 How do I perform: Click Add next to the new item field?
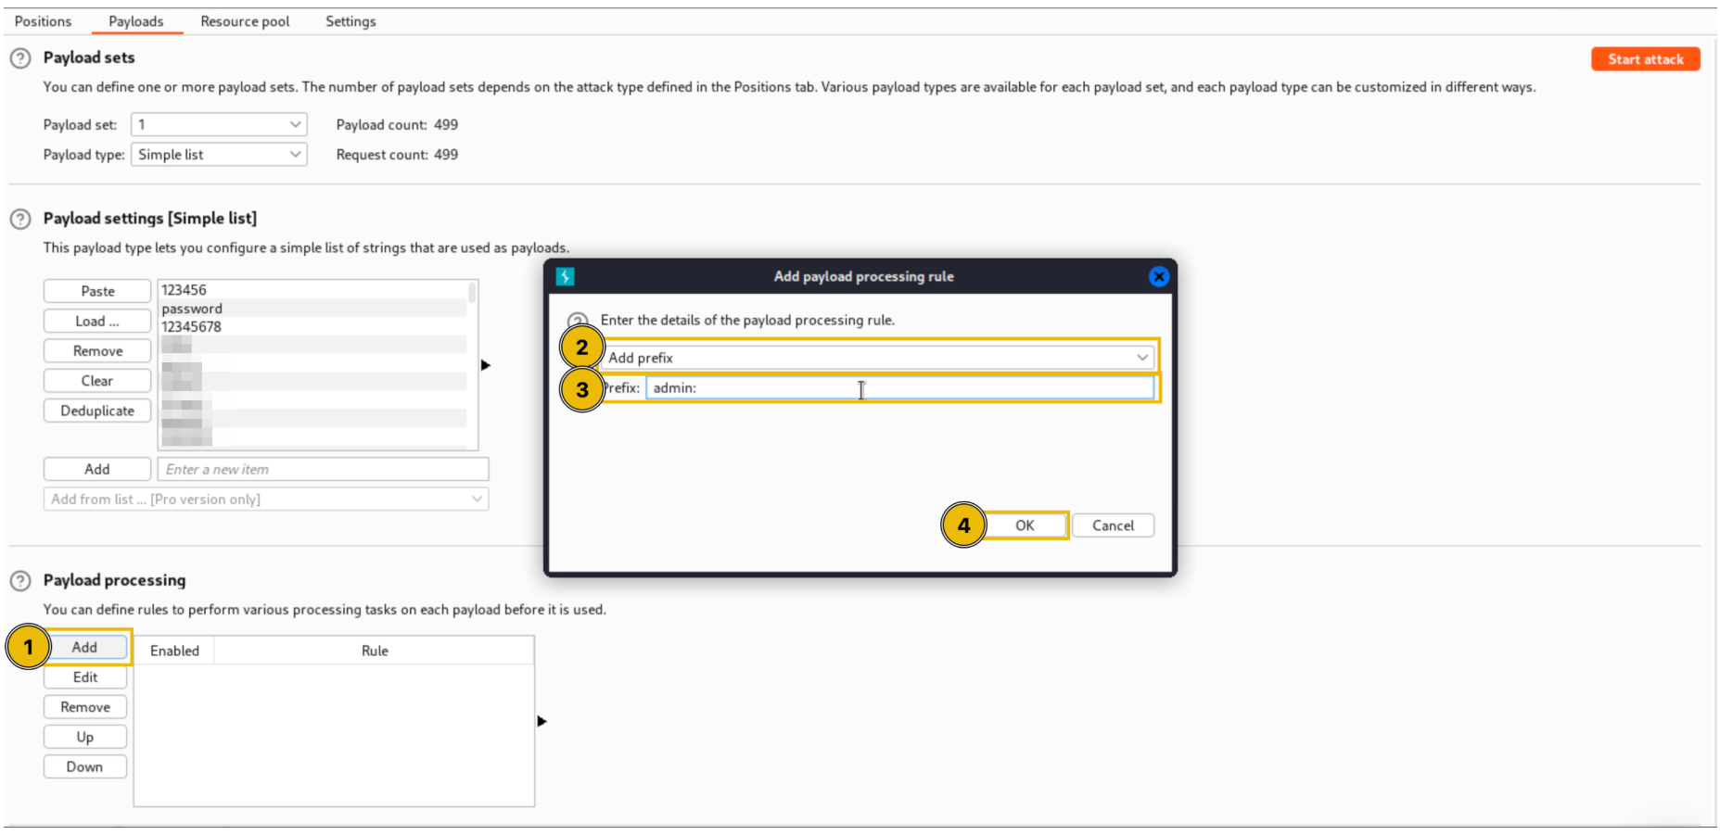tap(97, 469)
